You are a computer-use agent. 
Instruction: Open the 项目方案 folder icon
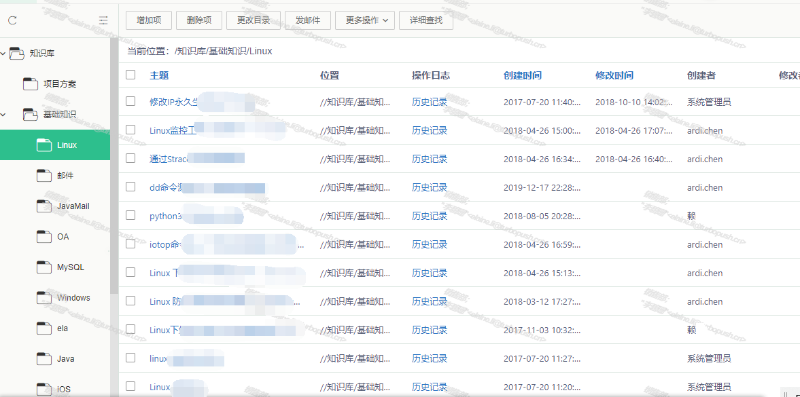click(x=31, y=84)
